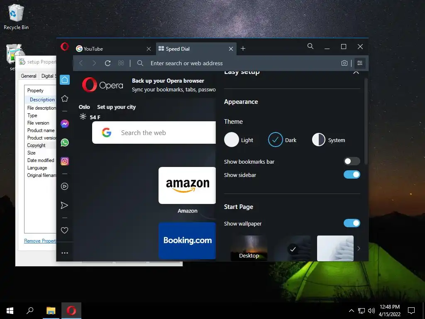Open a new tab with plus button

tap(243, 49)
